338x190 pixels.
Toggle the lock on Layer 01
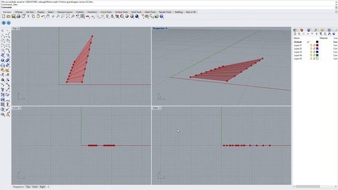(x=314, y=45)
